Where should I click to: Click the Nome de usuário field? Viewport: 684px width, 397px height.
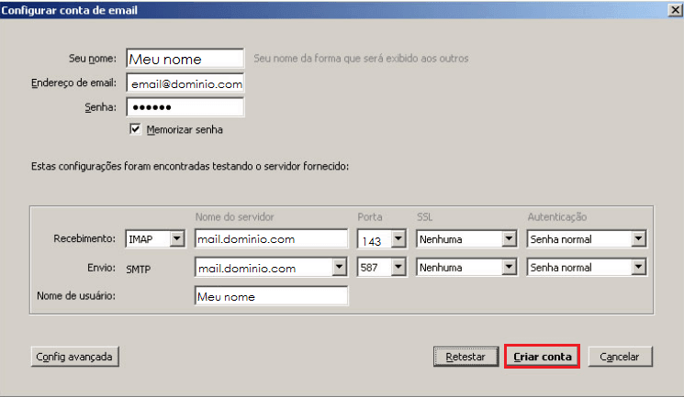pos(271,296)
